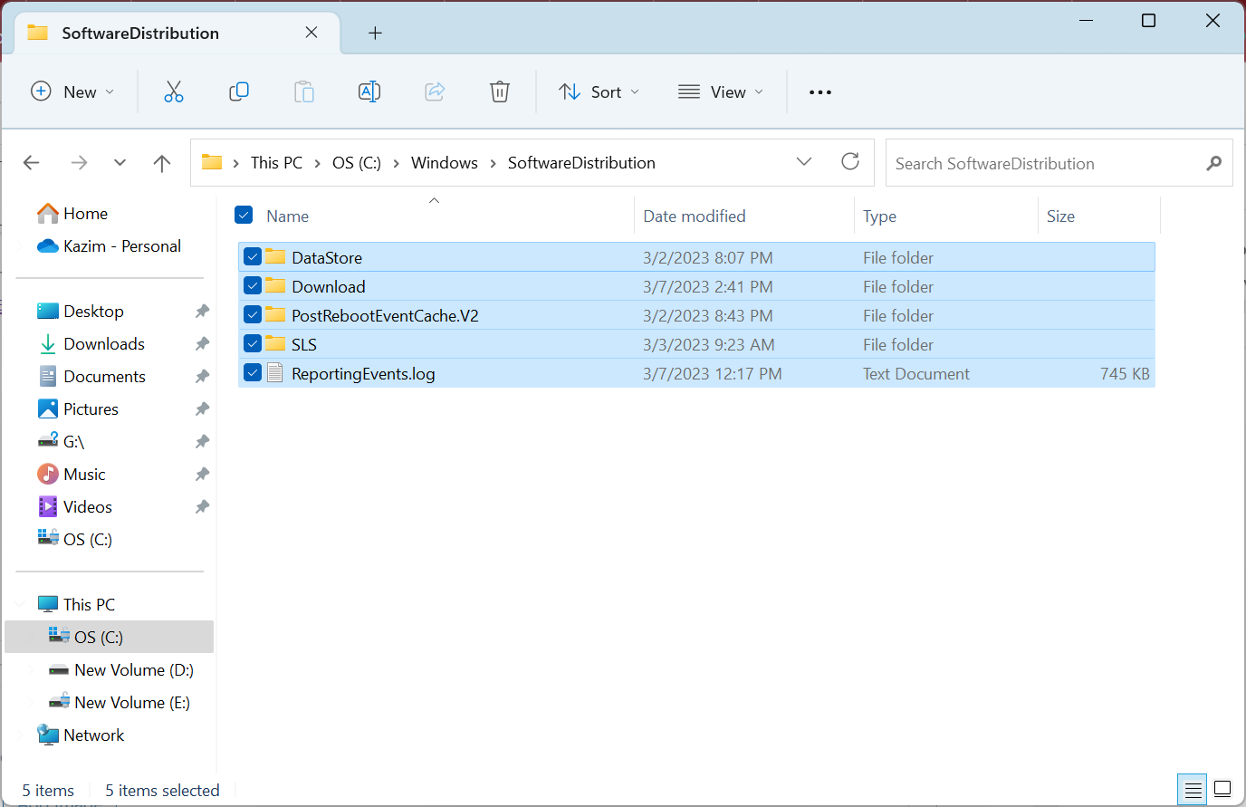Sort by Size column header
1246x807 pixels.
pos(1060,216)
